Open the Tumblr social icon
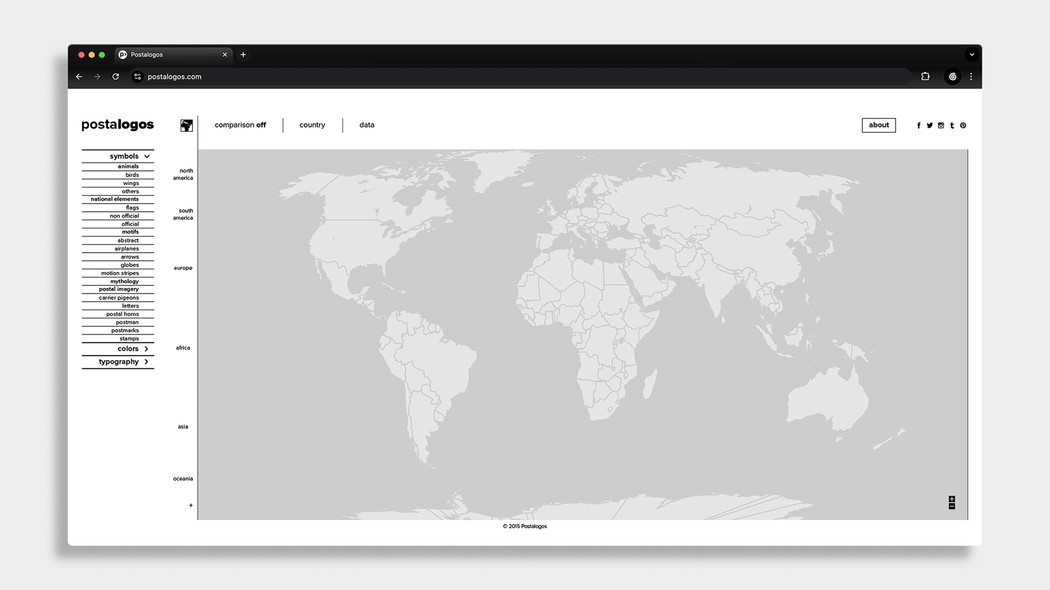 point(952,126)
